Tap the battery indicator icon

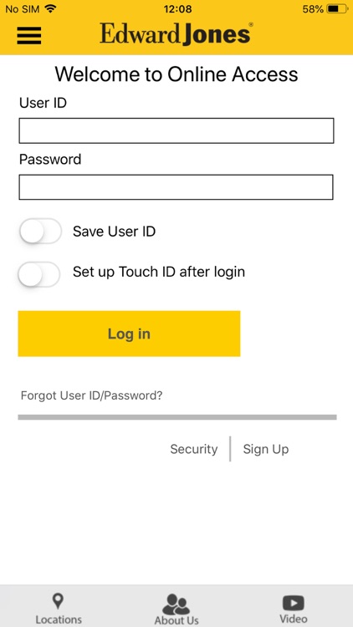click(x=337, y=9)
